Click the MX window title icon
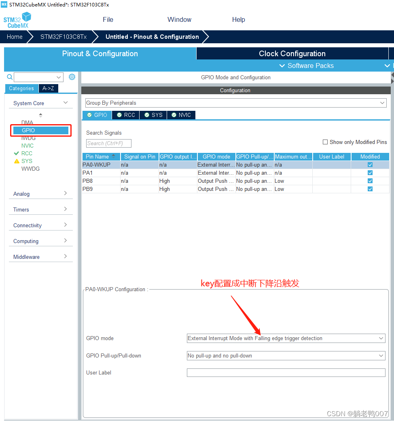The height and width of the screenshot is (421, 394). coord(4,4)
